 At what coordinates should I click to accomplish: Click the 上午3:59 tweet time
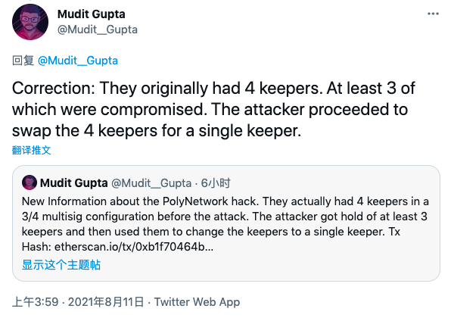click(x=35, y=302)
